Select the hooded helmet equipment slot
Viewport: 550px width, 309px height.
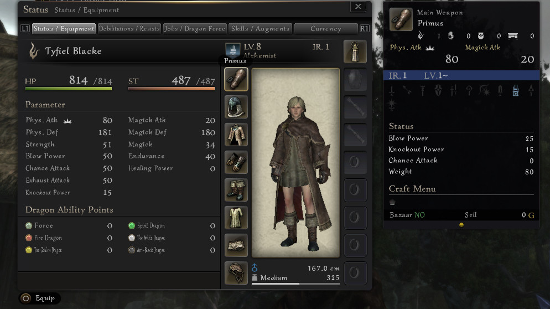[x=236, y=107]
